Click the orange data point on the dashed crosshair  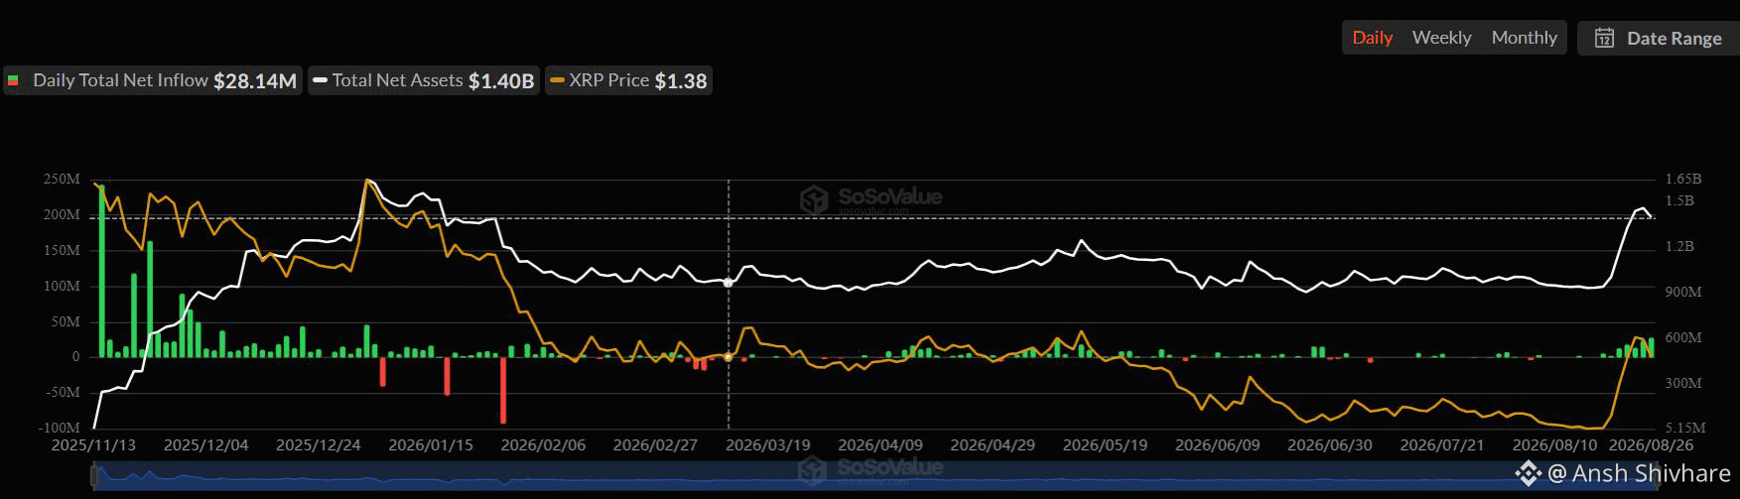pyautogui.click(x=729, y=356)
